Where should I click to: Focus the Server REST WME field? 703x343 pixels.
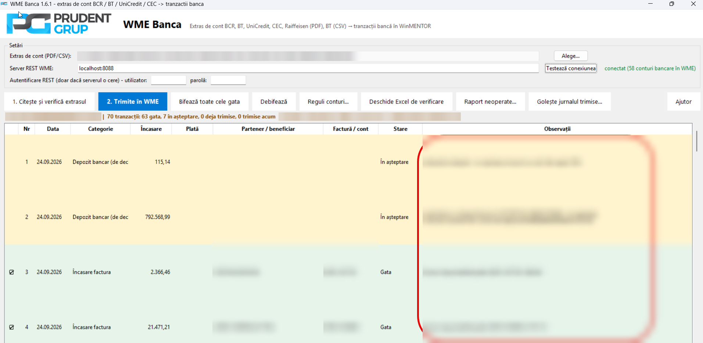tap(308, 68)
